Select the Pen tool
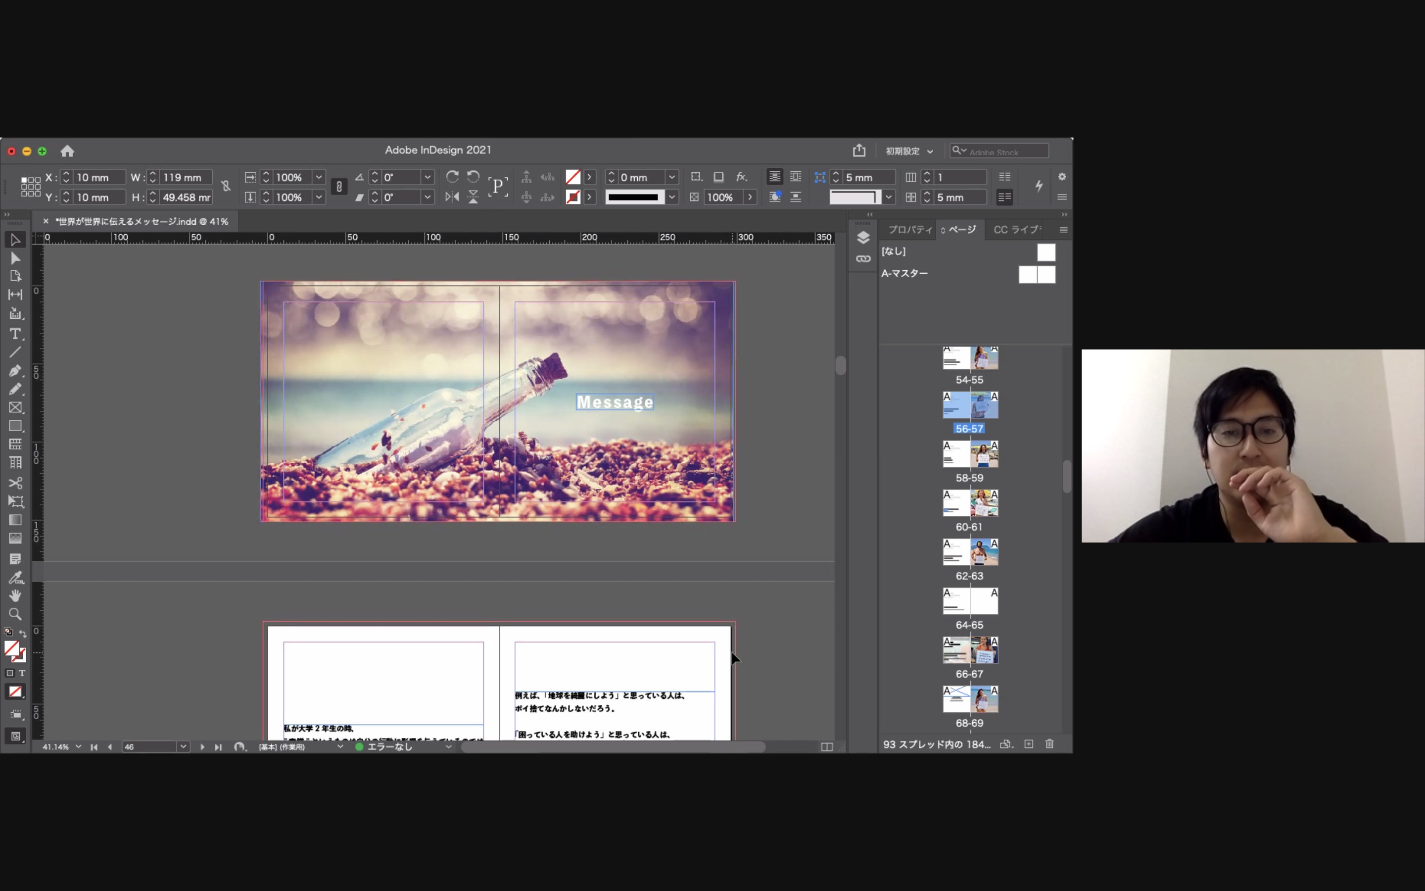1425x891 pixels. point(15,371)
